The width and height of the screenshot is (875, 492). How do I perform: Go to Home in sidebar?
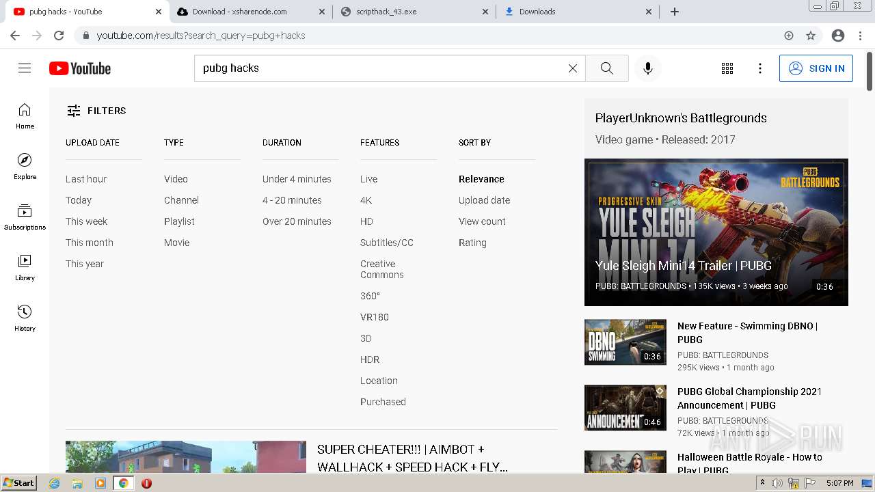[25, 116]
